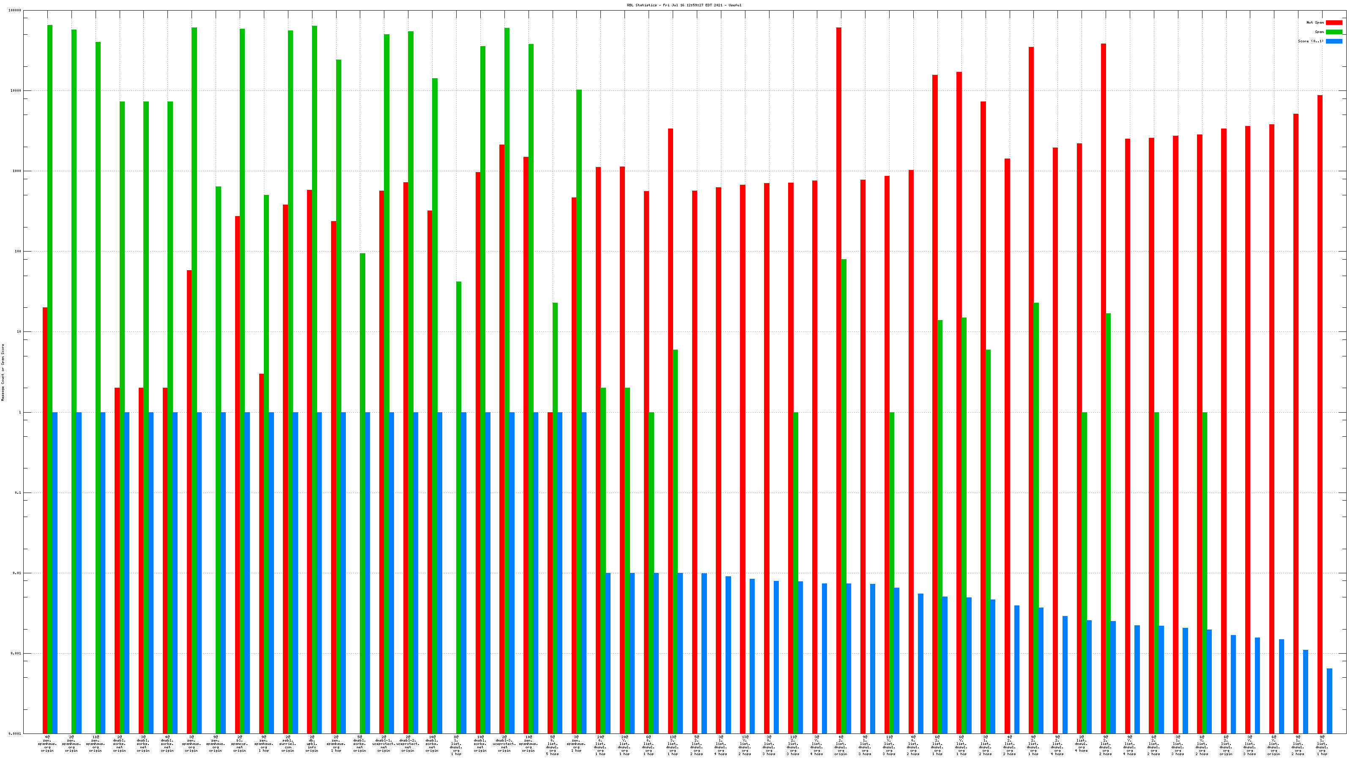The width and height of the screenshot is (1353, 761).
Task: Click the 0.list.dnswl.org 5 hops label
Action: pyautogui.click(x=553, y=745)
